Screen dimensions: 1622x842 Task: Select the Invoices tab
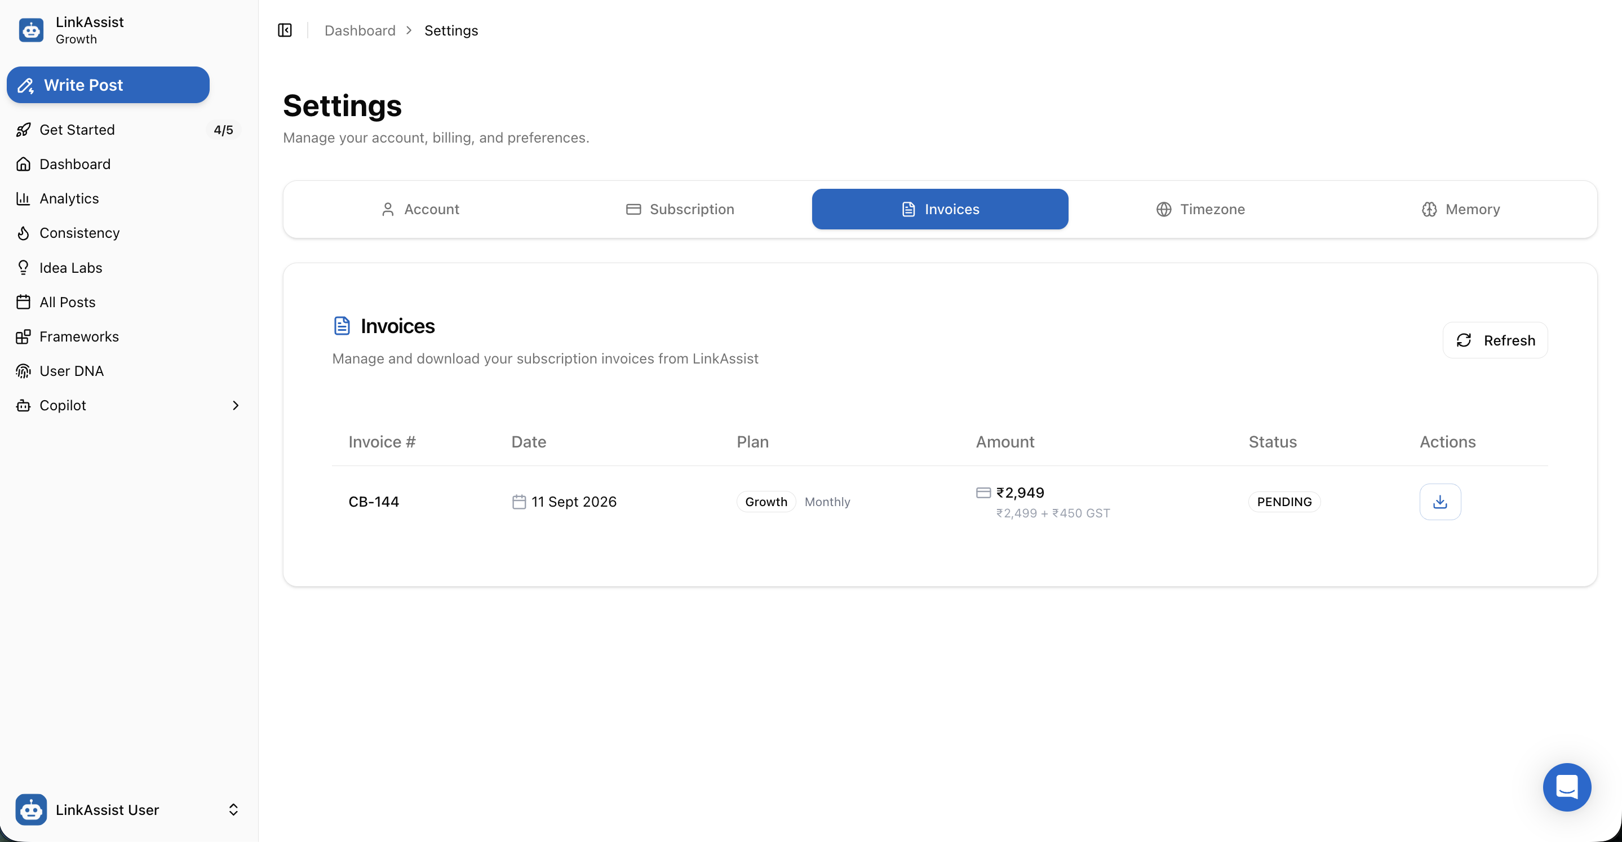(x=939, y=209)
